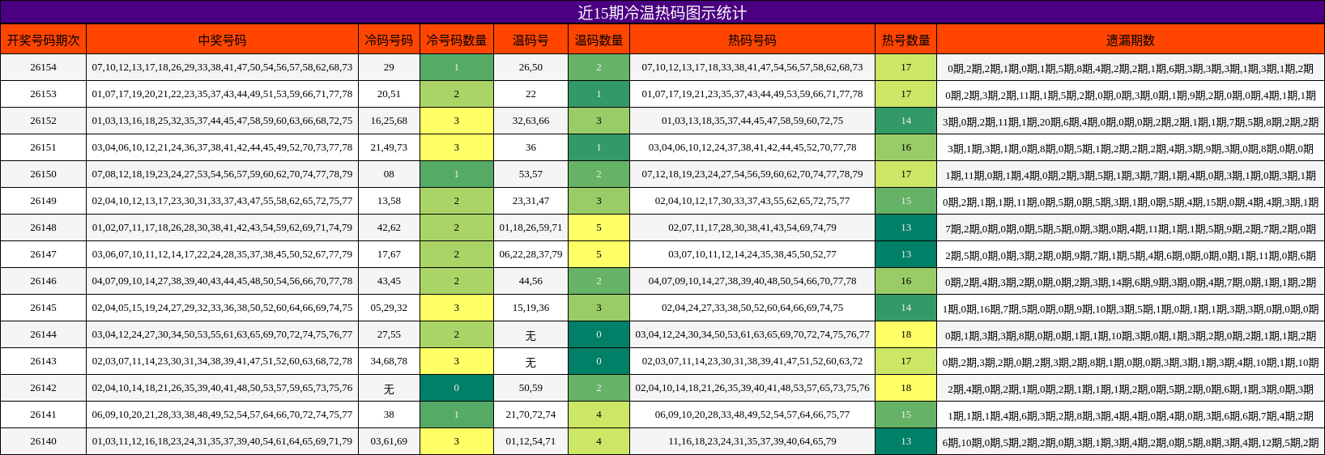Click the 冷号码数量 column header
Image resolution: width=1325 pixels, height=455 pixels.
(x=457, y=40)
